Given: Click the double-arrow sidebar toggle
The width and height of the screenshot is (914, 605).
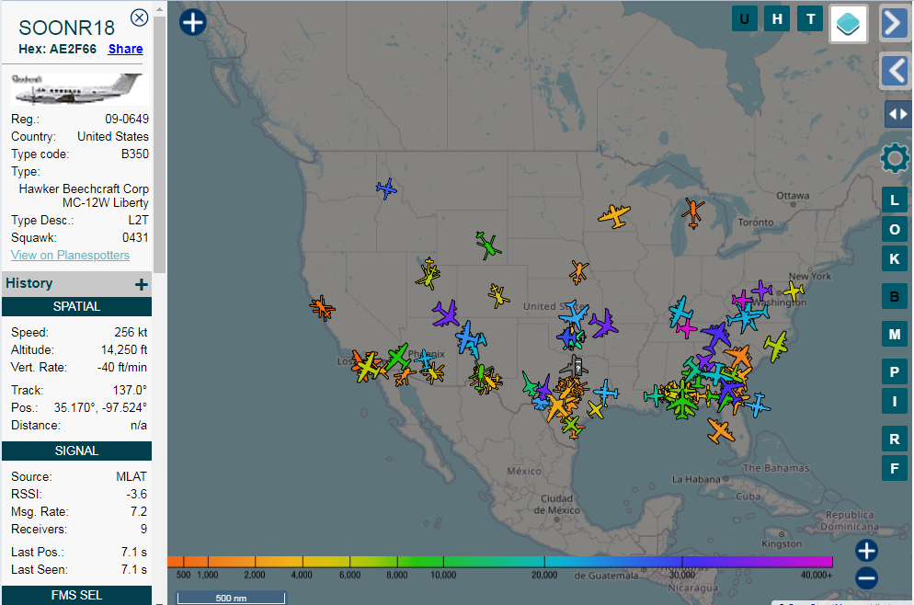Looking at the screenshot, I should pos(897,114).
